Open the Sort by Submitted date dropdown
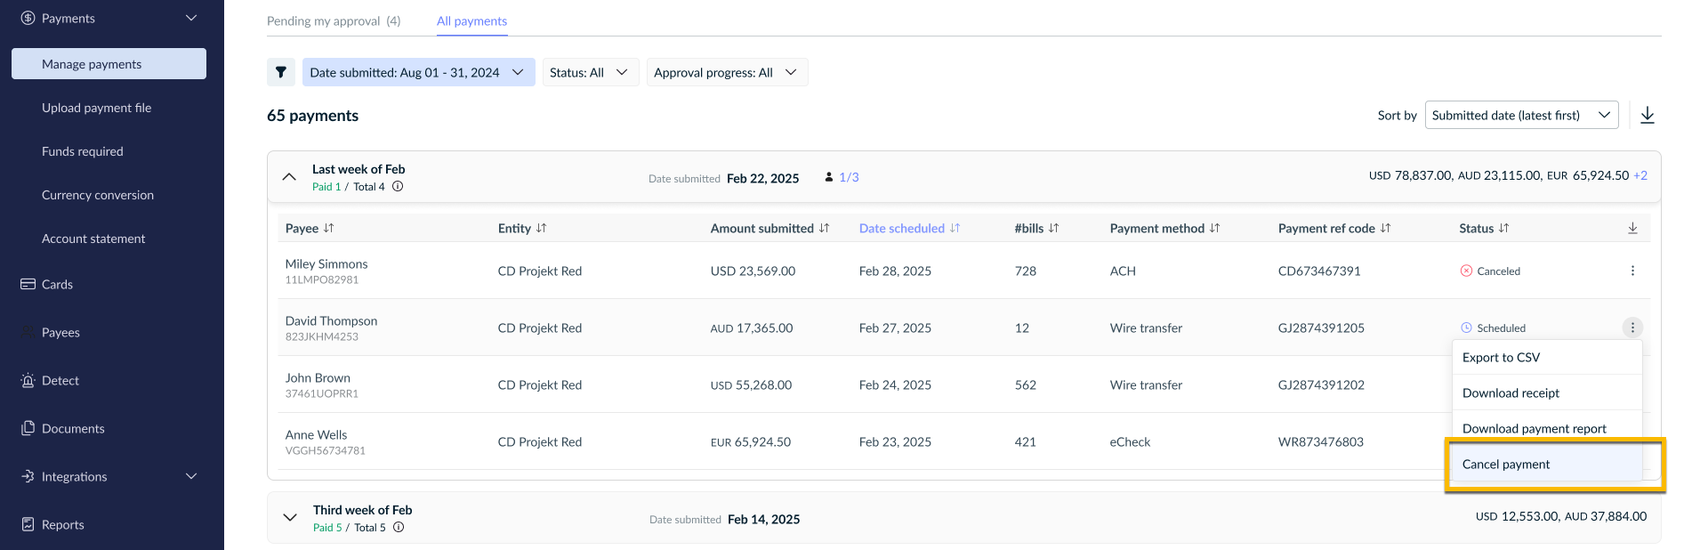 [1521, 115]
